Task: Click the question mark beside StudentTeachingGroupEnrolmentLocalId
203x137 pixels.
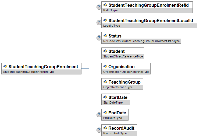Action: [x=99, y=22]
